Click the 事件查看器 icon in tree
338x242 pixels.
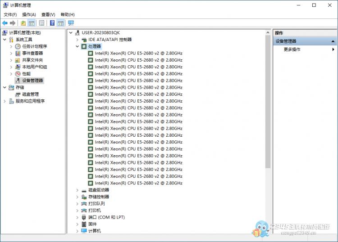tap(18, 53)
